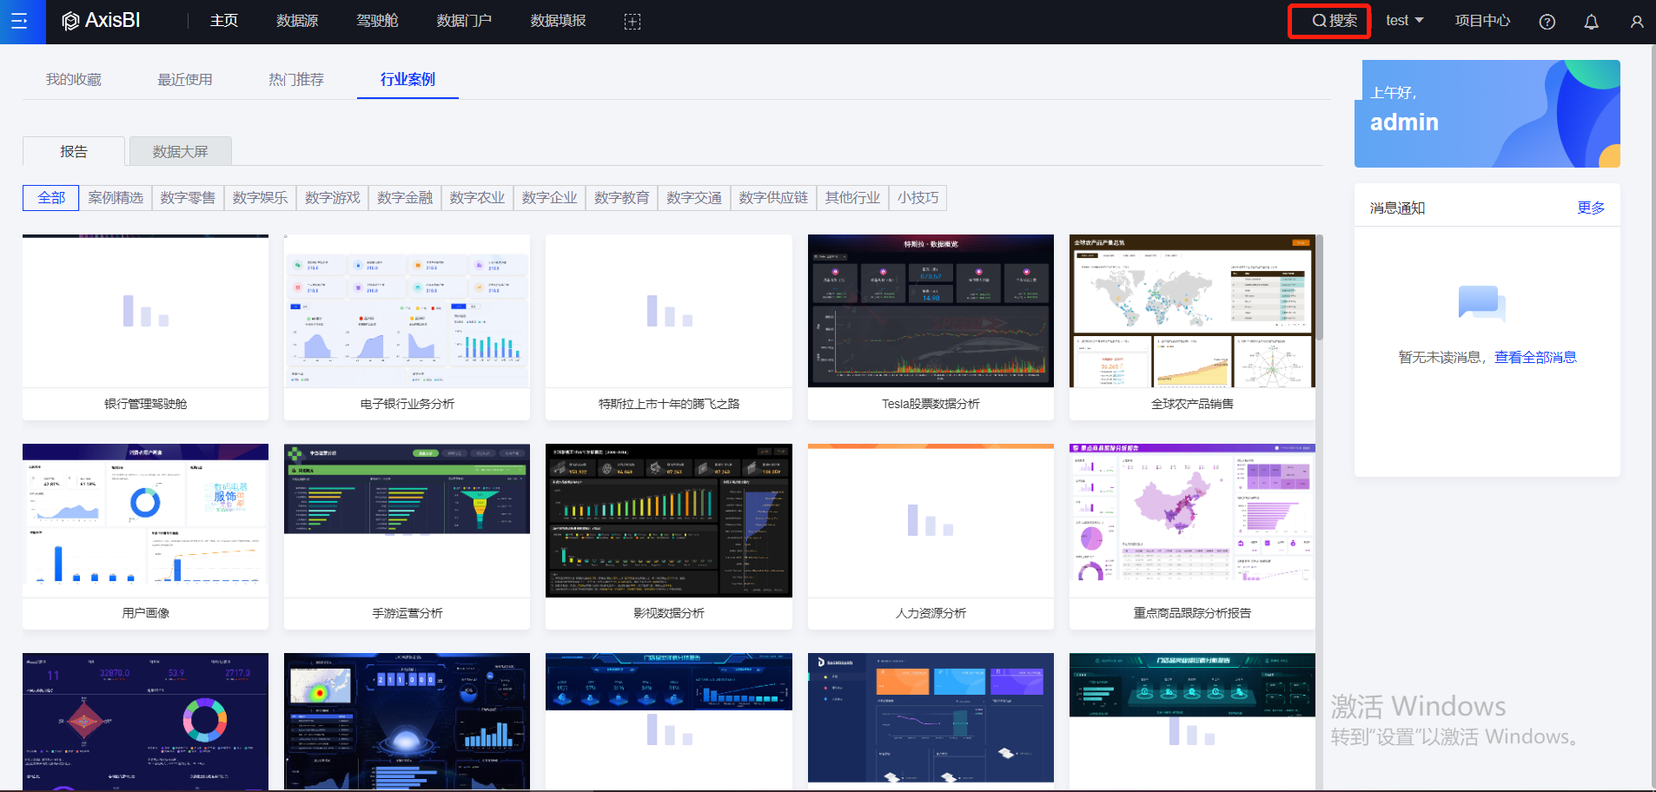Expand the test project dropdown
This screenshot has width=1656, height=792.
click(1404, 21)
